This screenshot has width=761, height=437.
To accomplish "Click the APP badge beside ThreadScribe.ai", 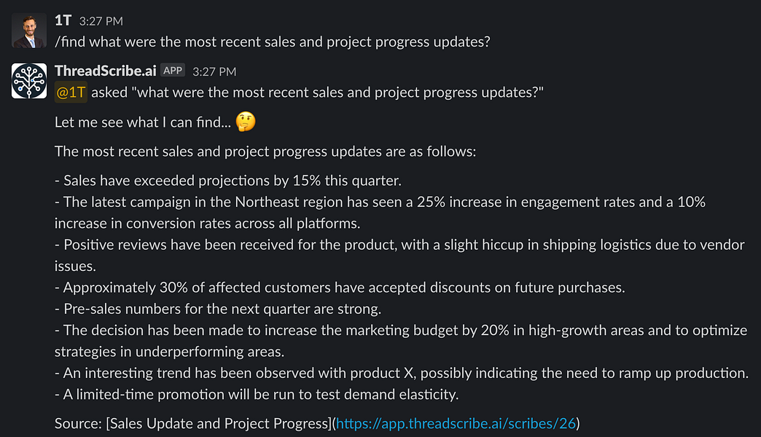I will (173, 71).
